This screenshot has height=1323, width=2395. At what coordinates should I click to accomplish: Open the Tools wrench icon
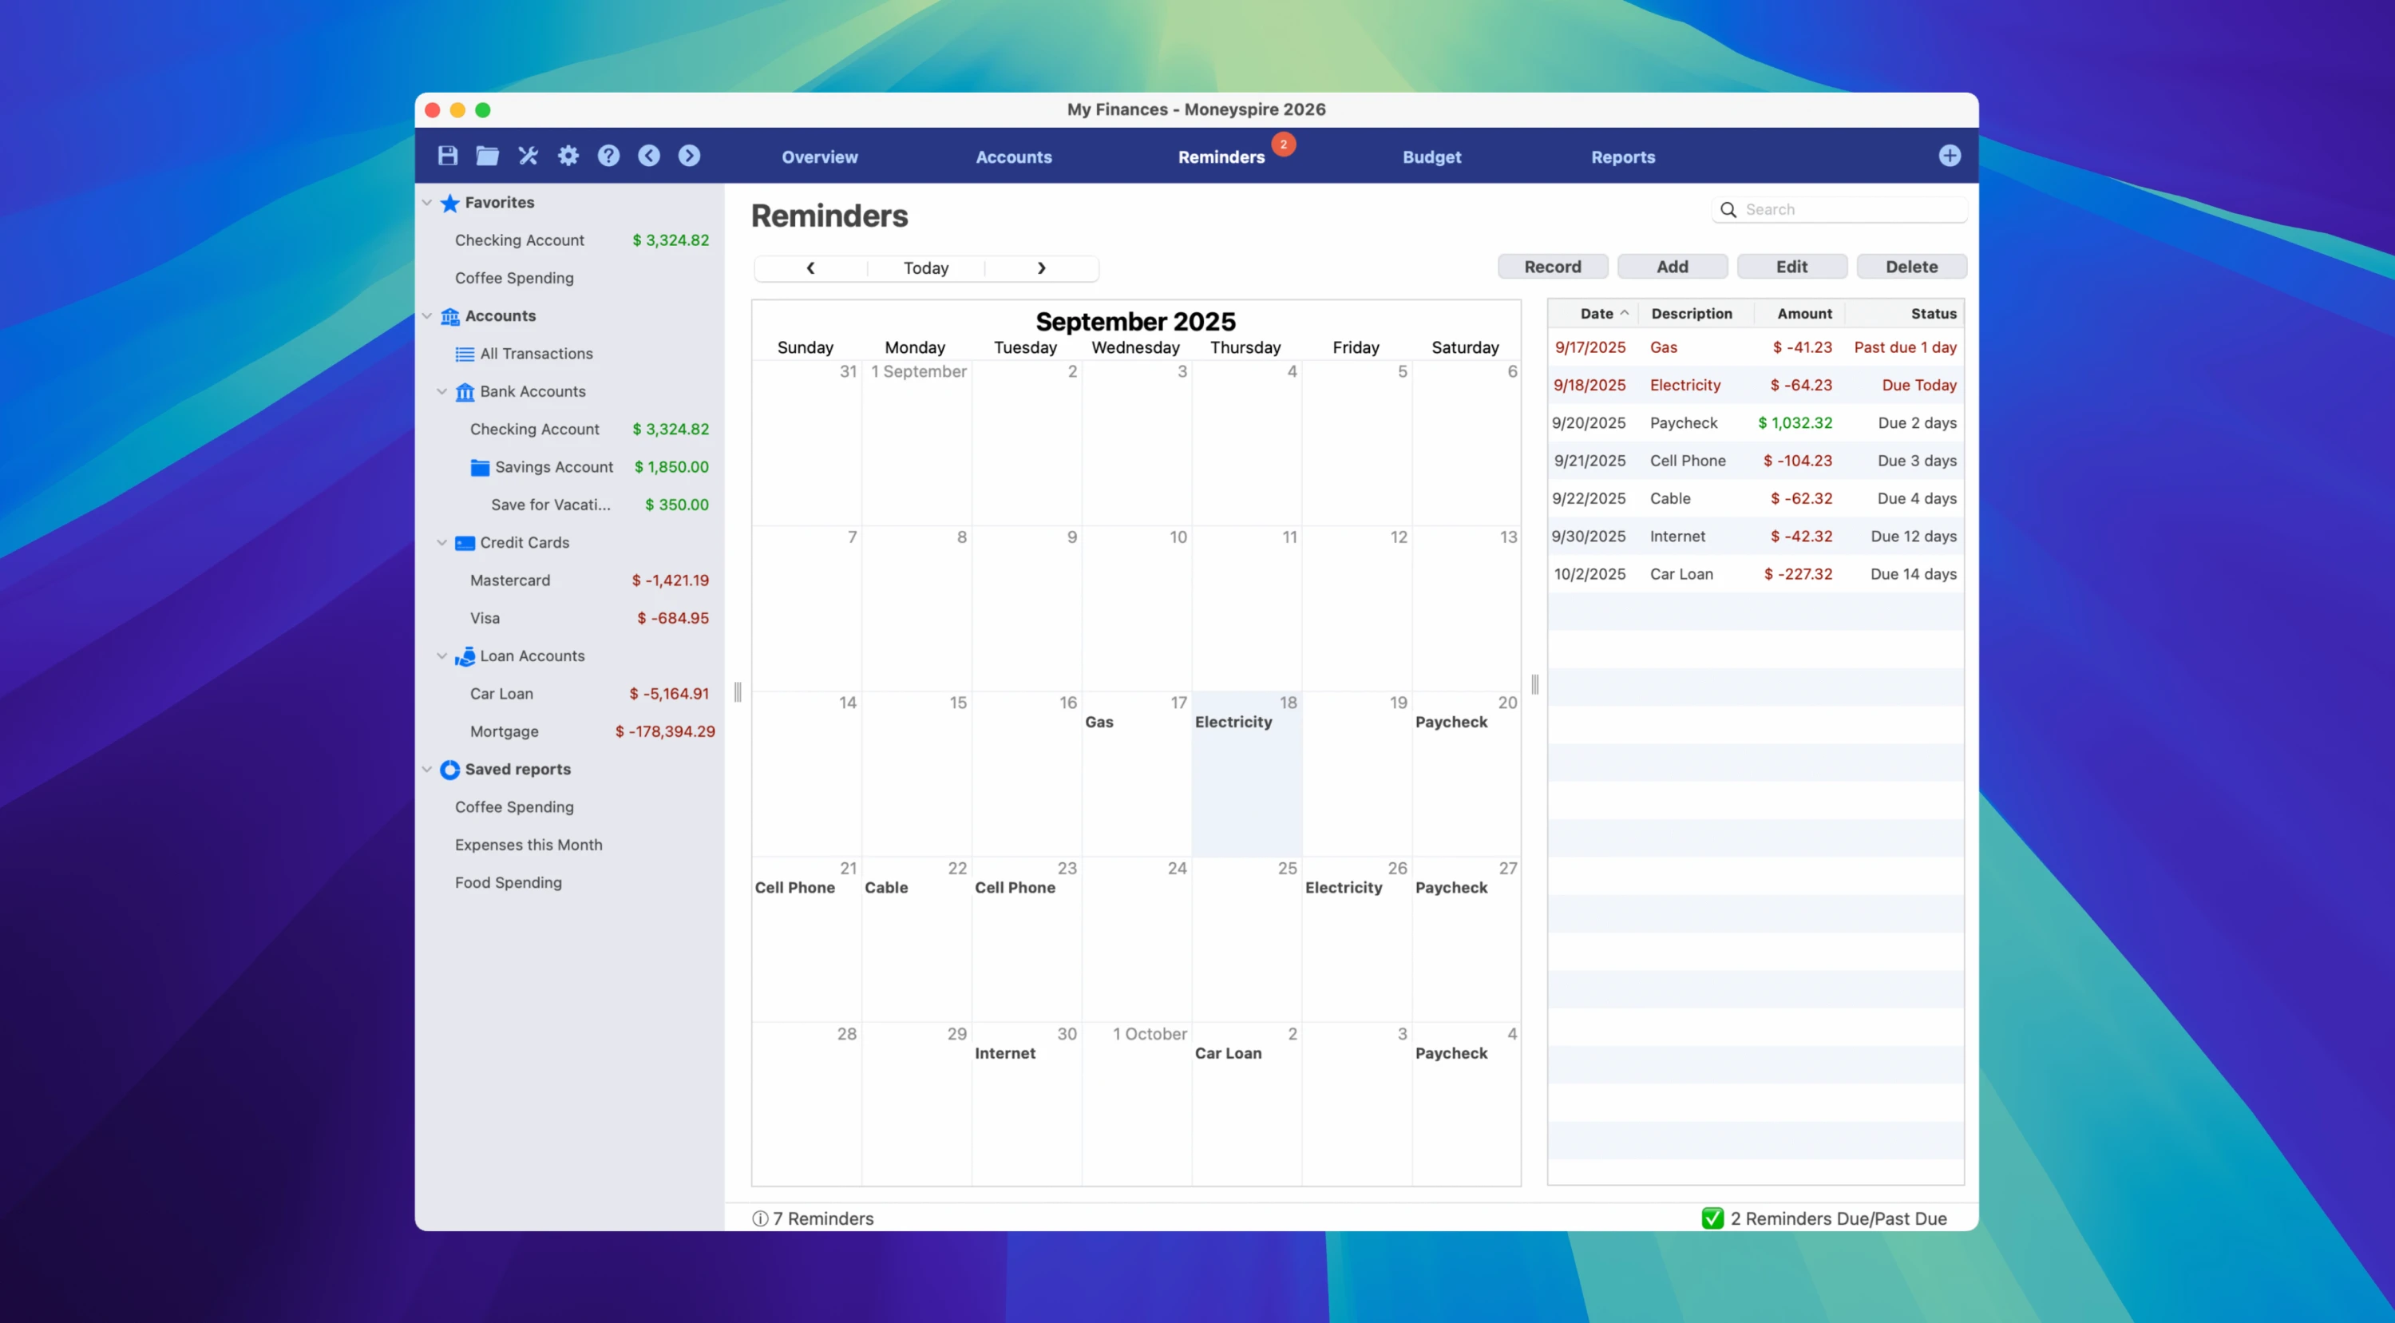coord(528,155)
